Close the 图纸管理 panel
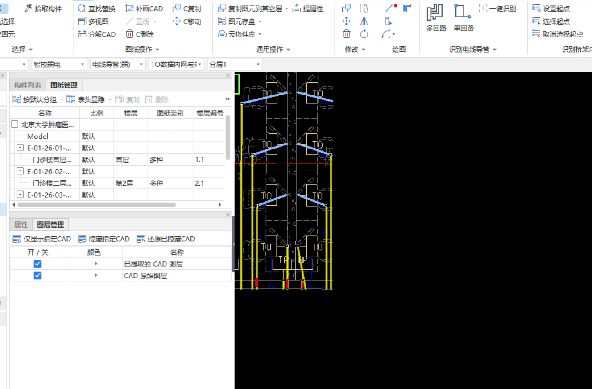 tap(228, 76)
